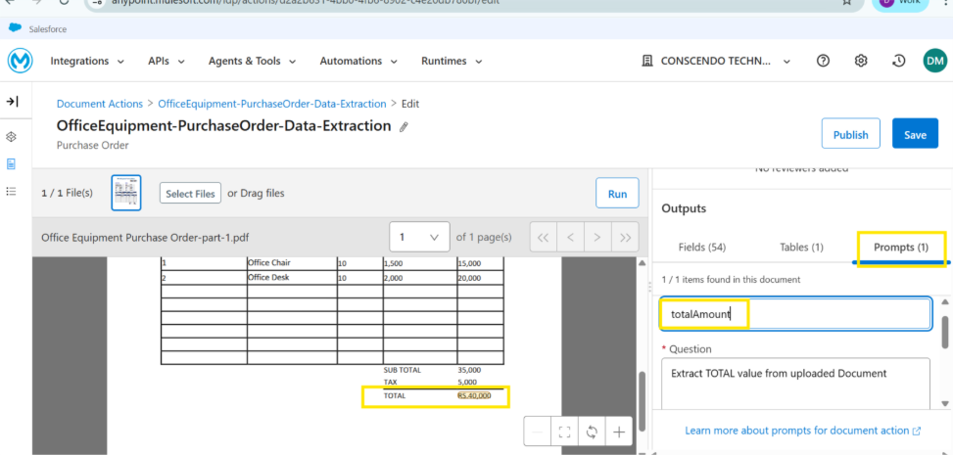Viewport: 953px width, 455px height.
Task: Switch to the Tables (1) tab
Action: [x=801, y=248]
